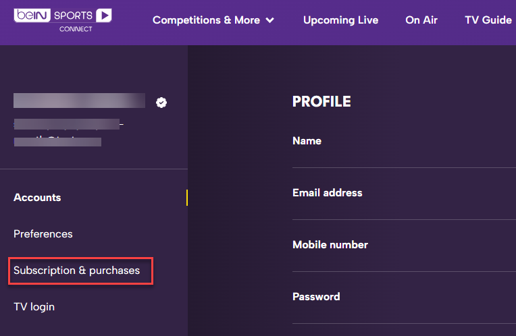516x336 pixels.
Task: Open Preferences in the sidebar
Action: [x=43, y=234]
